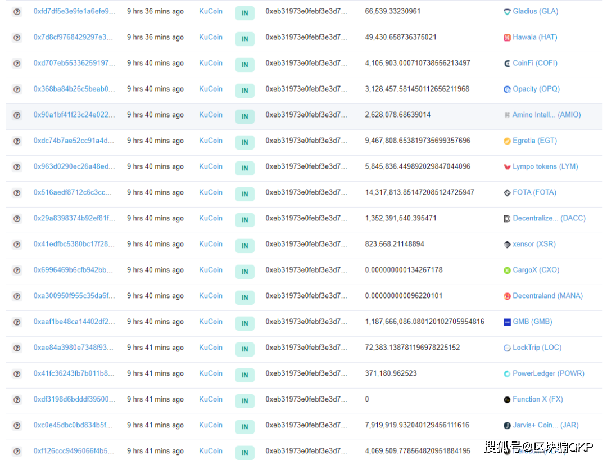Click the Lympo tokens (LYM) icon
The height and width of the screenshot is (460, 607).
507,167
